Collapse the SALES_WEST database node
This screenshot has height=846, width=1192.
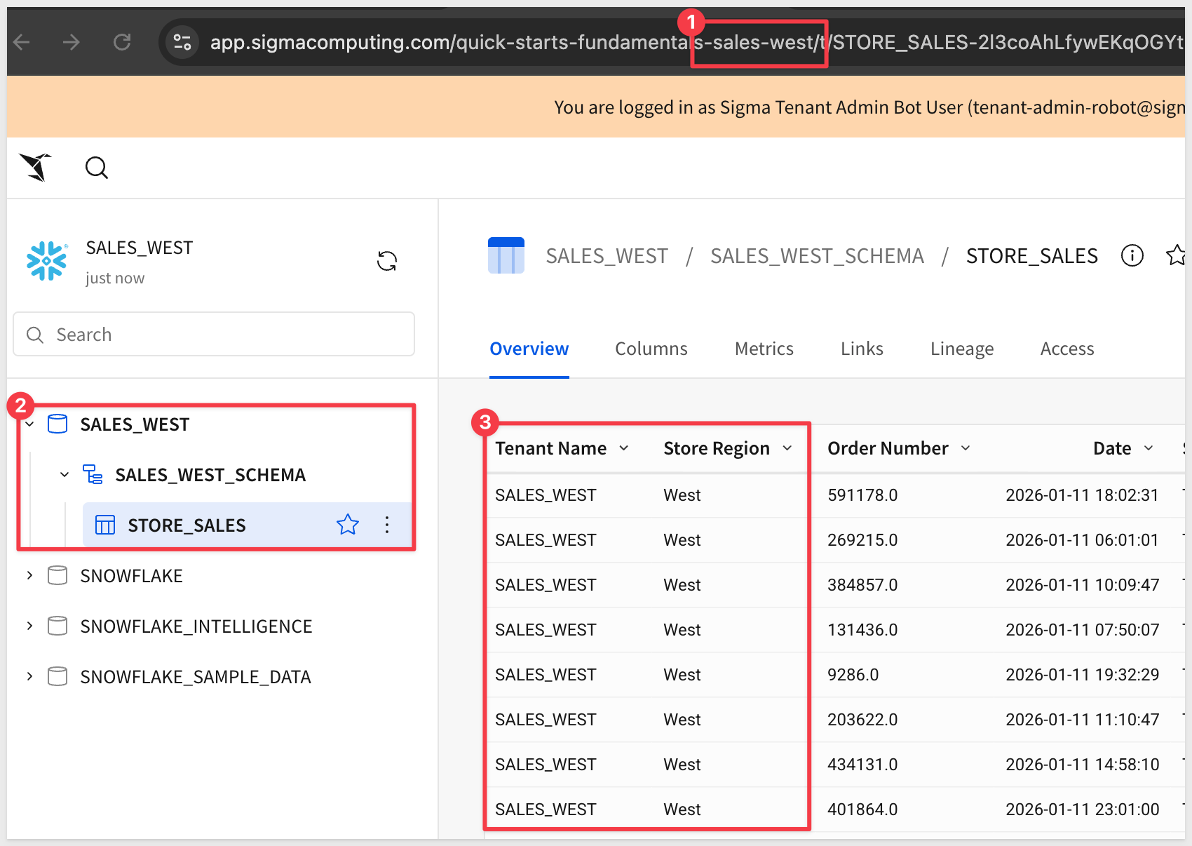[x=29, y=424]
